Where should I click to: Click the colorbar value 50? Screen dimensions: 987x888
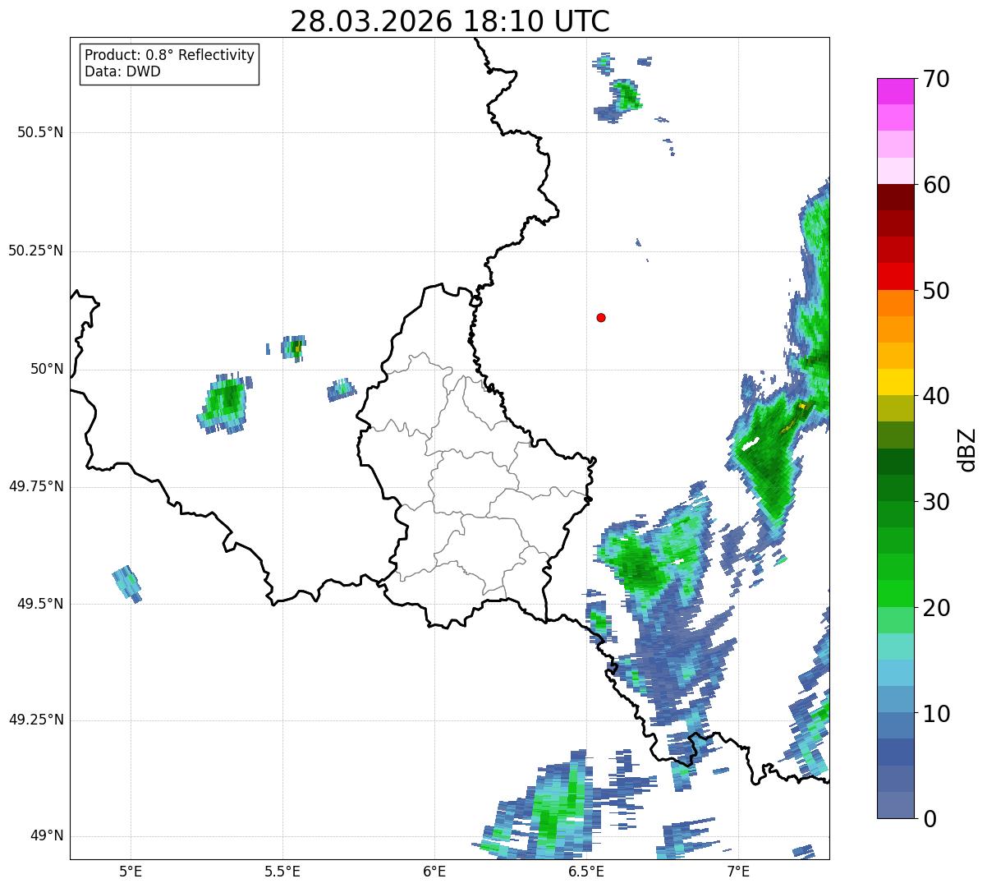coord(936,291)
